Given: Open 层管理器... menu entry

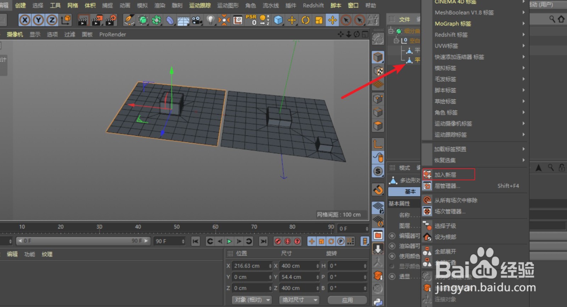Looking at the screenshot, I should click(475, 186).
